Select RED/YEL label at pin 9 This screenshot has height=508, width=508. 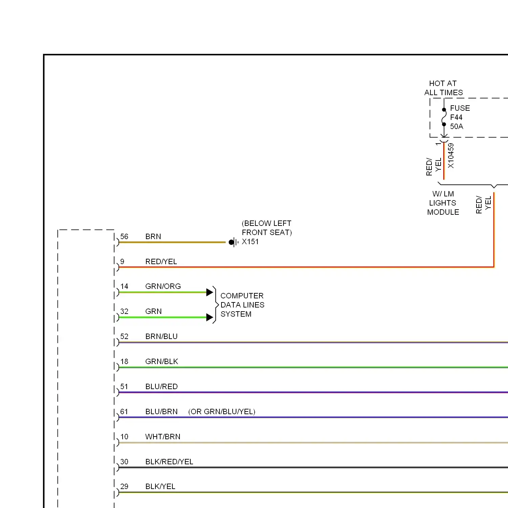pyautogui.click(x=161, y=261)
